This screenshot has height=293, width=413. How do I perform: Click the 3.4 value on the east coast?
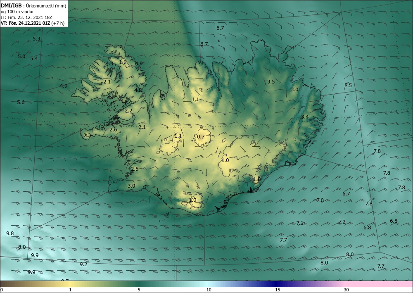pyautogui.click(x=305, y=117)
